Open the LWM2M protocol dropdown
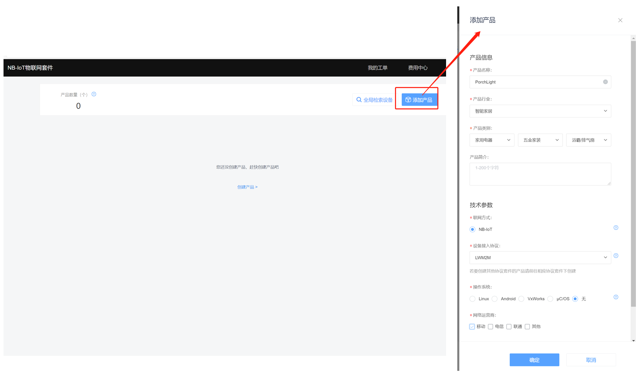This screenshot has width=641, height=383. 540,258
